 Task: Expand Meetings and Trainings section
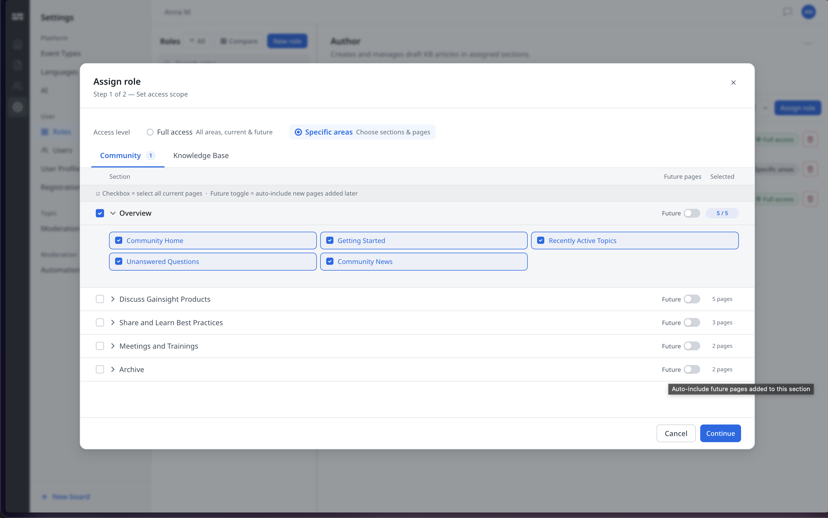(x=112, y=346)
